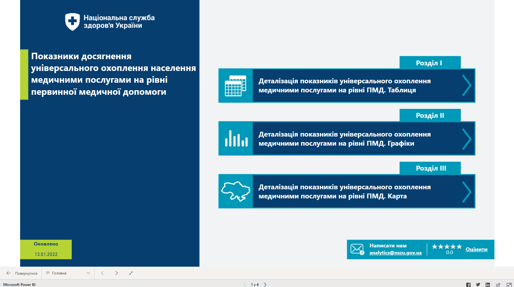Viewport: 514px width, 287px height.
Task: Open the bar chart icon for Розділ II
Action: click(236, 138)
